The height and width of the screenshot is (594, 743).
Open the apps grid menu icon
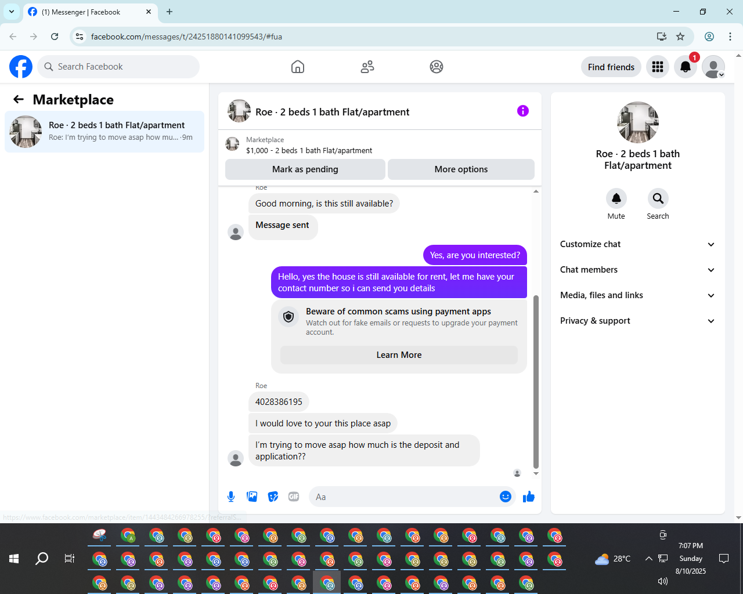tap(658, 67)
